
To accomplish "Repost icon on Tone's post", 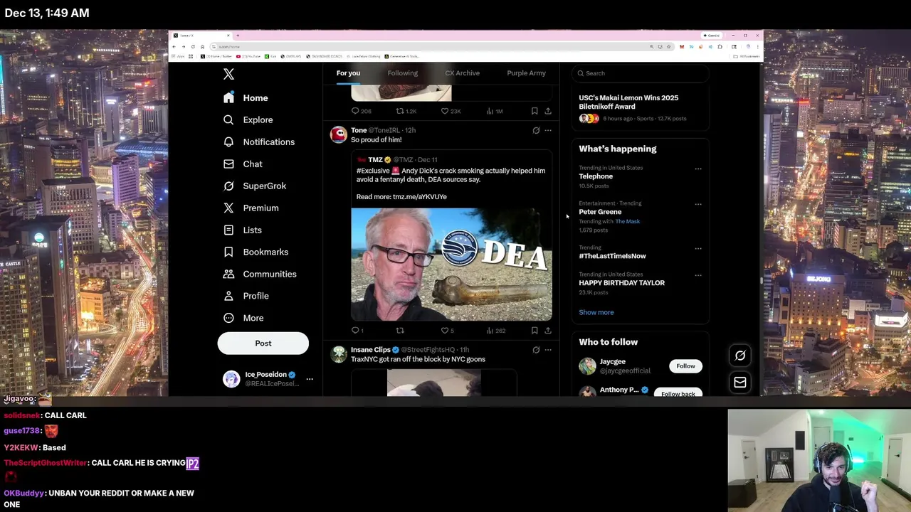I will pos(400,331).
